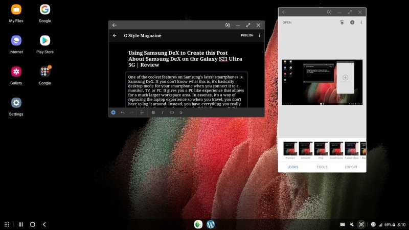
Task: Click the taskbar home button
Action: pyautogui.click(x=32, y=224)
